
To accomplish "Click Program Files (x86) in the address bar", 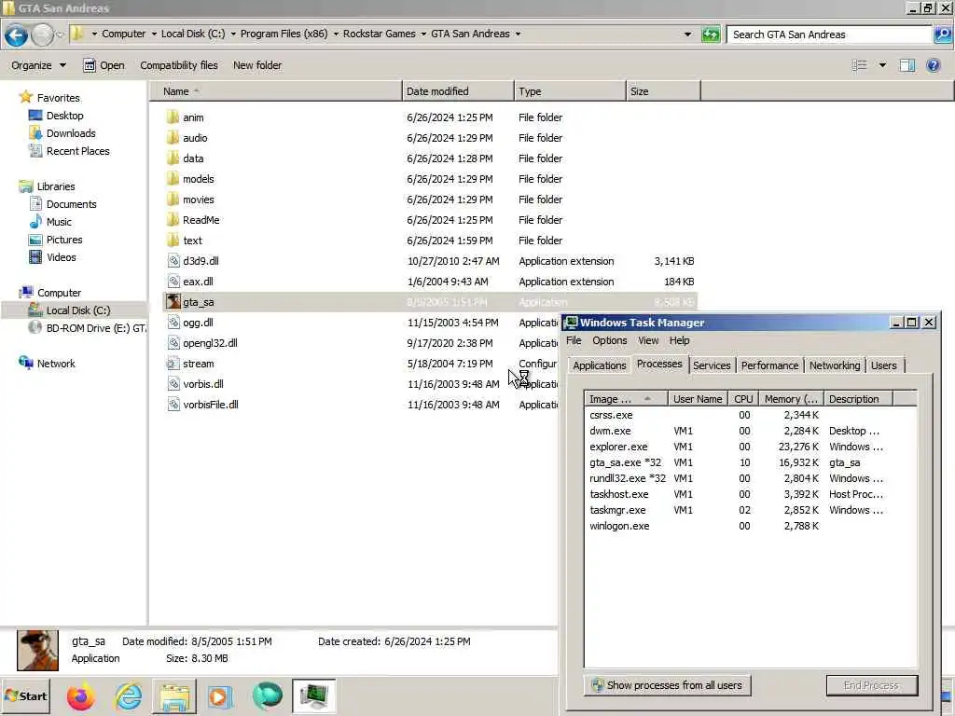I will (x=284, y=34).
